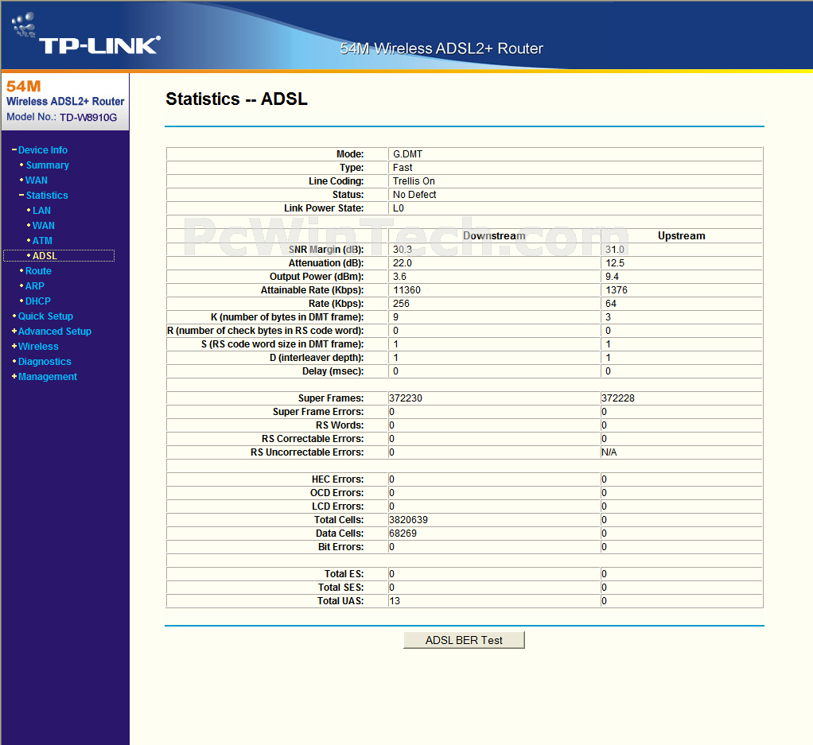Viewport: 813px width, 745px height.
Task: Click the "Model No.: TD-W8910G" text
Action: (62, 117)
